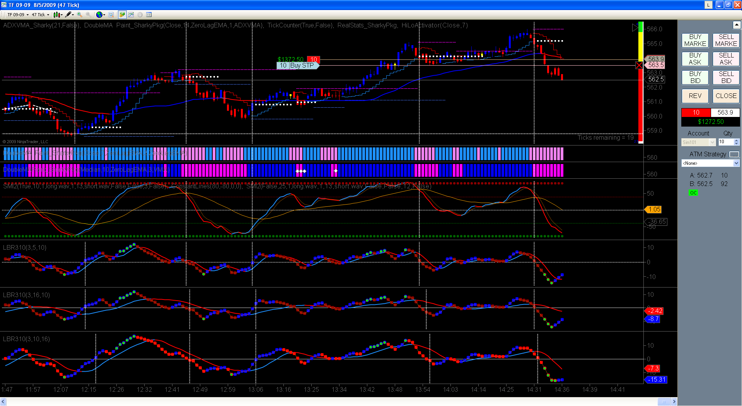Click the zoom frame magnifier window icon
742x406 pixels.
[111, 15]
